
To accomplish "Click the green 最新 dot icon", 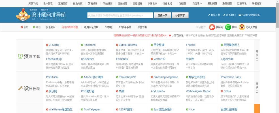I will (34, 27).
